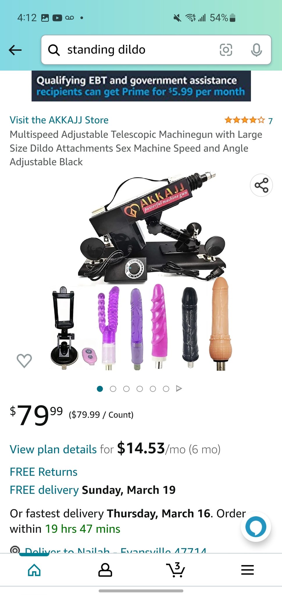Tap FREE Returns for details
Screen dimensions: 282x596
[x=44, y=472]
